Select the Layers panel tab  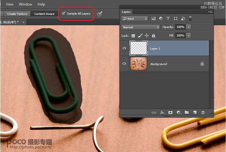click(x=126, y=12)
